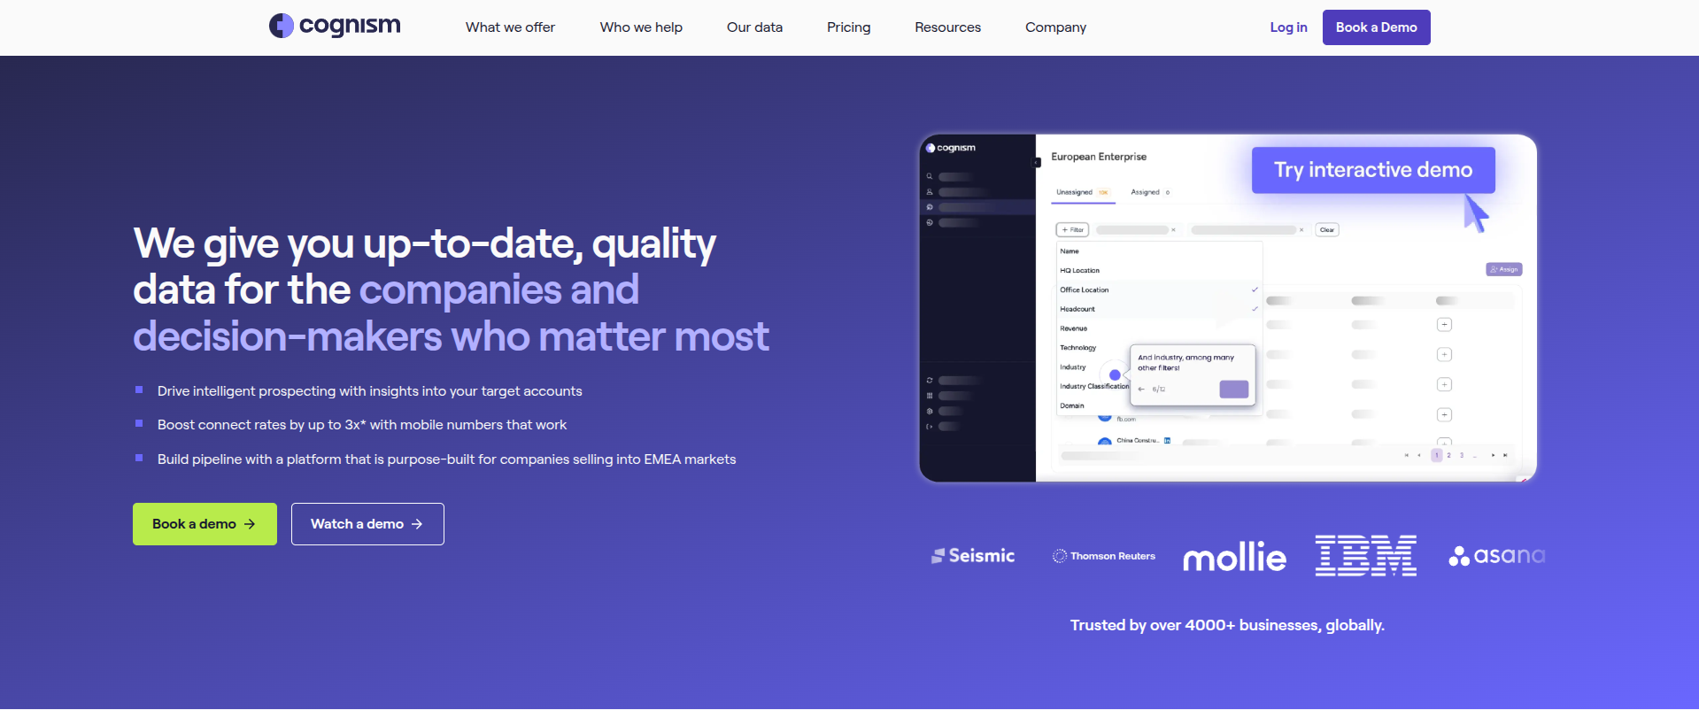The image size is (1699, 710).
Task: Click the Try interactive demo button
Action: click(1372, 170)
